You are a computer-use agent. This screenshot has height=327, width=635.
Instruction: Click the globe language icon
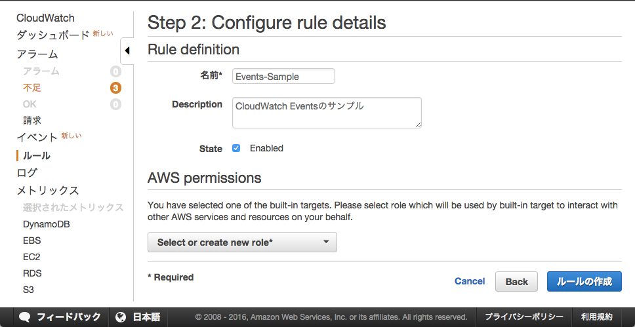[121, 317]
